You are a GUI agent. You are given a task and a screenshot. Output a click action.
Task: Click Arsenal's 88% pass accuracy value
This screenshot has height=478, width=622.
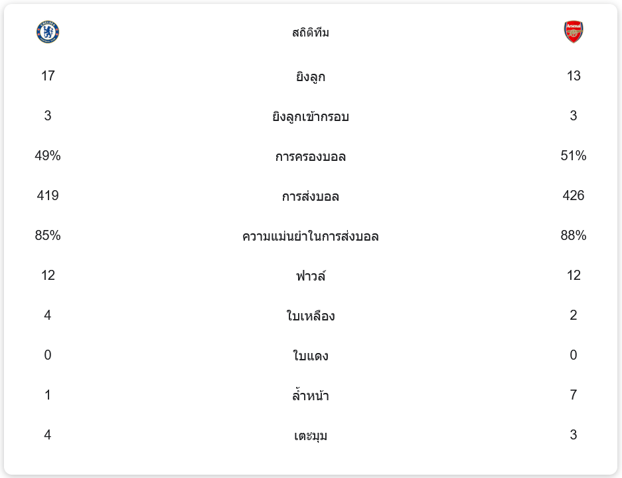click(574, 235)
